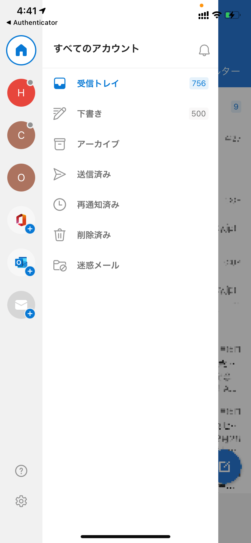Add a generic mail account envelope
The width and height of the screenshot is (251, 543).
pos(21,305)
